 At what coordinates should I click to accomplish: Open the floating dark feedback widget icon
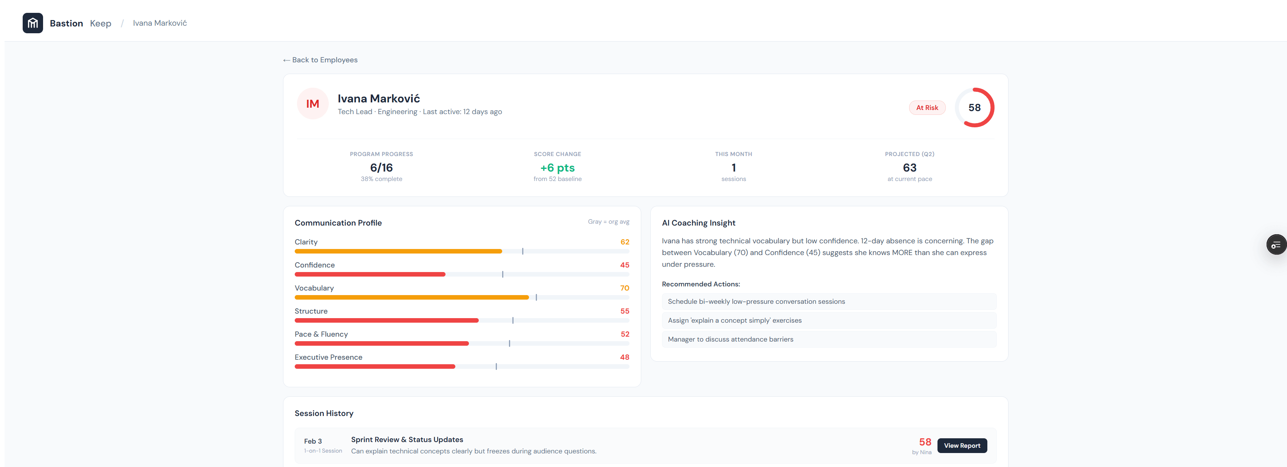point(1277,244)
